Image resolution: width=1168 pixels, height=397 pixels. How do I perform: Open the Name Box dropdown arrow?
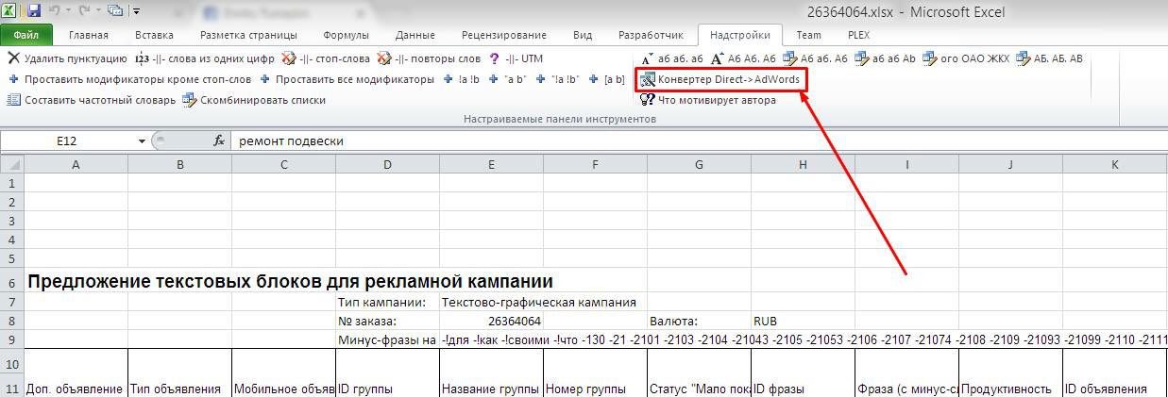(x=143, y=141)
